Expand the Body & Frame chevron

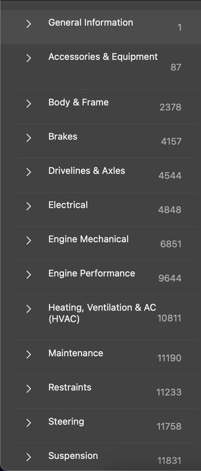(29, 104)
